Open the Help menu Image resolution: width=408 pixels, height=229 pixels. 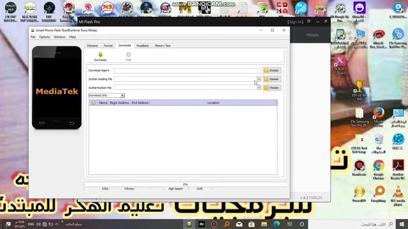click(x=72, y=37)
